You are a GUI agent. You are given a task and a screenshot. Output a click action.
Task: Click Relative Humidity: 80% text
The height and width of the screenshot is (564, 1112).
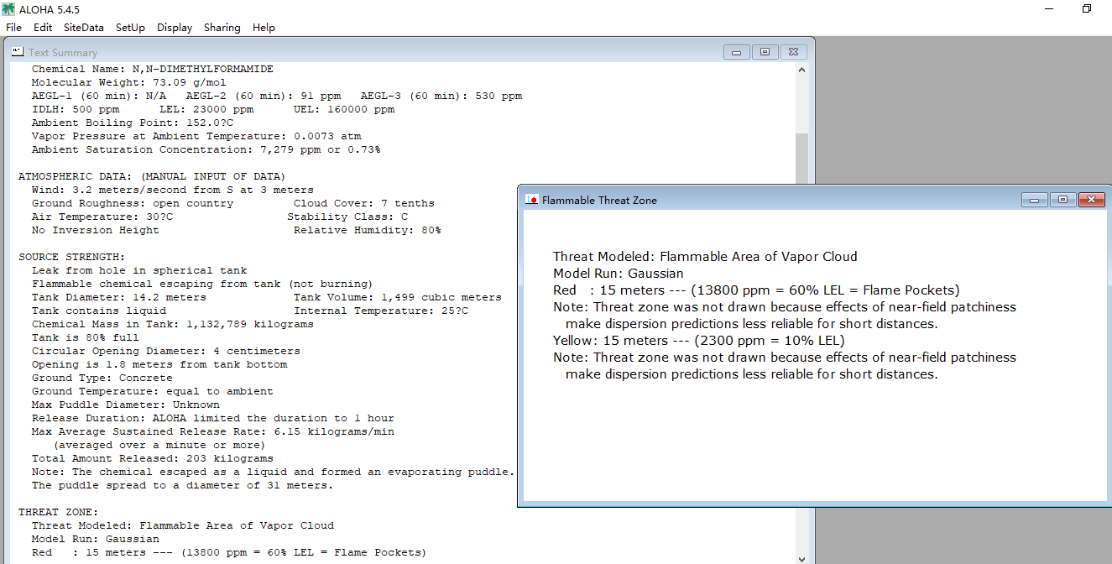pos(368,230)
